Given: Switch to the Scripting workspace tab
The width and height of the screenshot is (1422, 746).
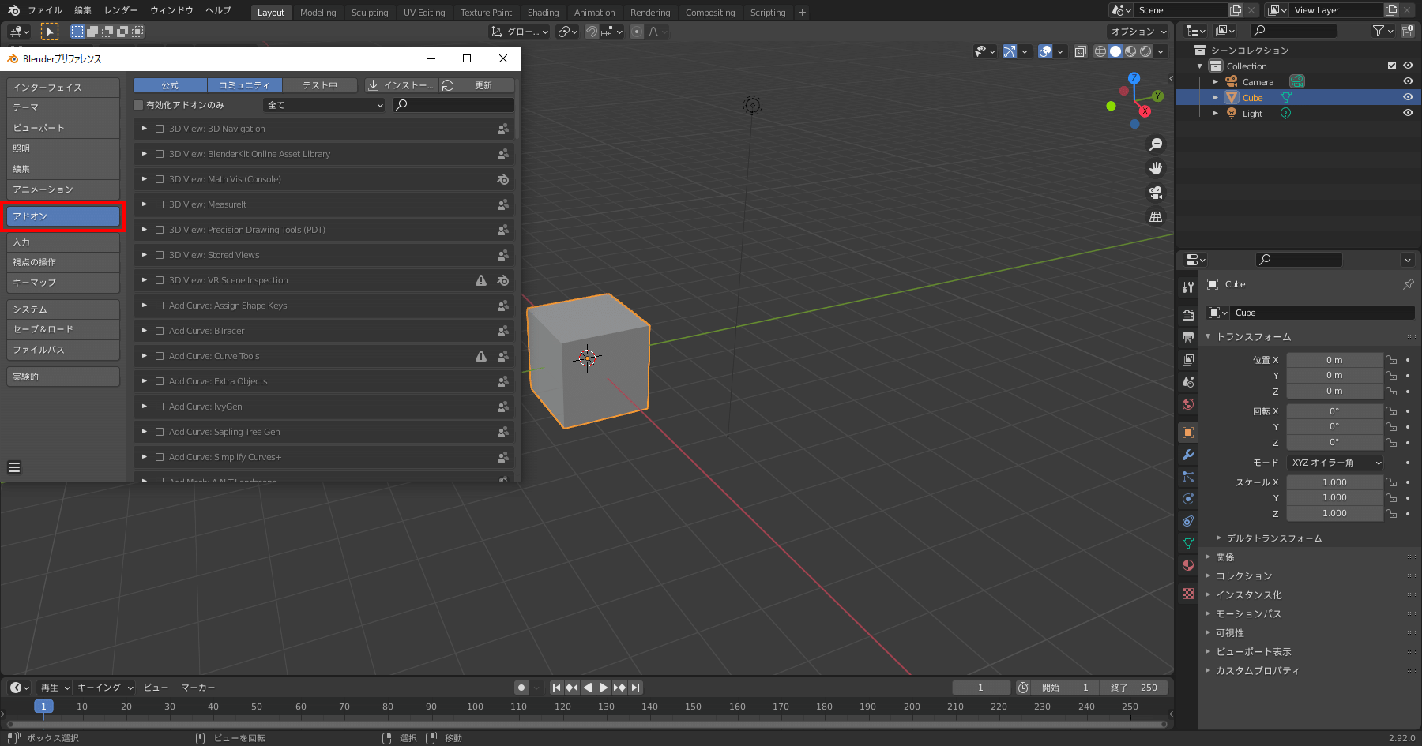Looking at the screenshot, I should click(768, 13).
